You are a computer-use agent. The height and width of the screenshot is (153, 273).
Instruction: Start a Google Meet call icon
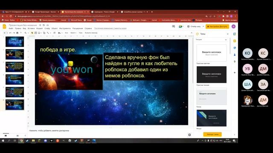tap(180, 26)
